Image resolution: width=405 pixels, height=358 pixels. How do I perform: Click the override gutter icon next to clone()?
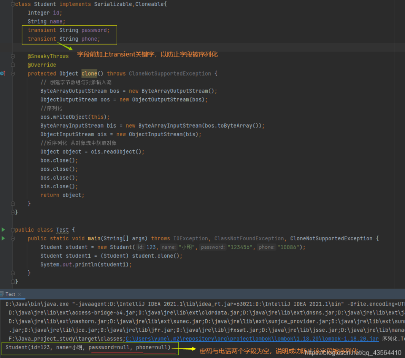[3, 74]
